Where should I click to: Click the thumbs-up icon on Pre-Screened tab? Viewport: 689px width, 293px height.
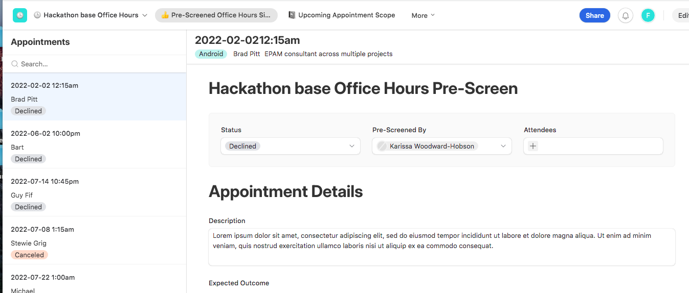pyautogui.click(x=165, y=15)
